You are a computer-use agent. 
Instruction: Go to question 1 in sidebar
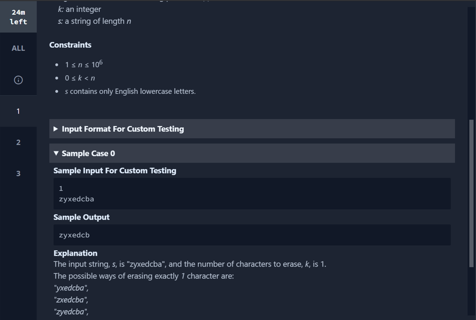pyautogui.click(x=18, y=111)
